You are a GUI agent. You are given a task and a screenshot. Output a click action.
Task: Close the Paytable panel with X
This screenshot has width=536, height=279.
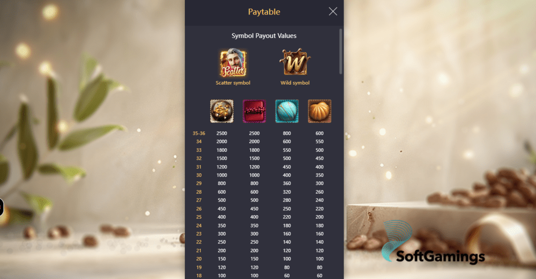coord(333,11)
